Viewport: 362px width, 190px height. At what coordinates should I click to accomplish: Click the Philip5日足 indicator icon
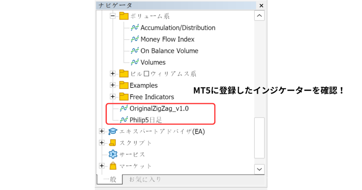click(124, 120)
